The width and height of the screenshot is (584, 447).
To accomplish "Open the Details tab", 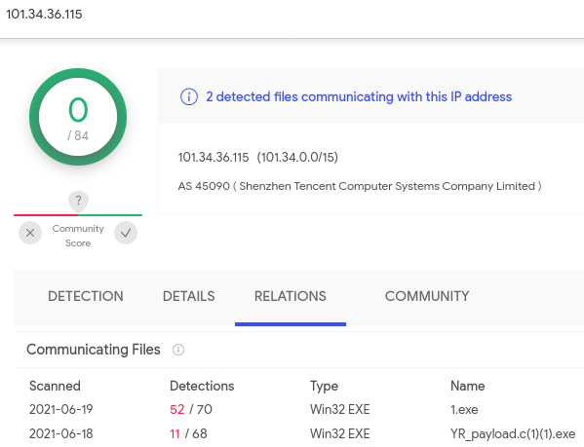I will [x=189, y=296].
